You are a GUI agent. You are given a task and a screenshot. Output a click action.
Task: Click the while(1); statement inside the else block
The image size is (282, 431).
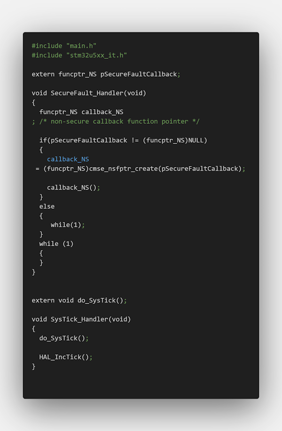click(68, 225)
